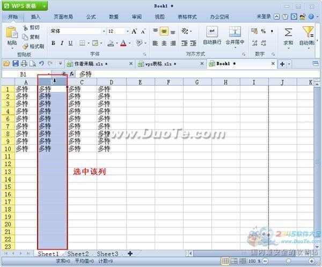Toggle Italic formatting
This screenshot has width=322, height=267.
pos(62,43)
